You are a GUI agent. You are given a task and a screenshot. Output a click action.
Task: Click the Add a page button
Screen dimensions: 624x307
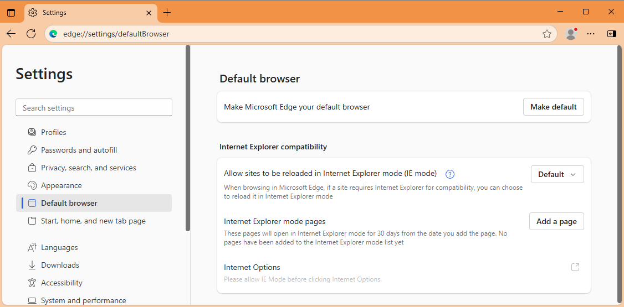click(556, 221)
